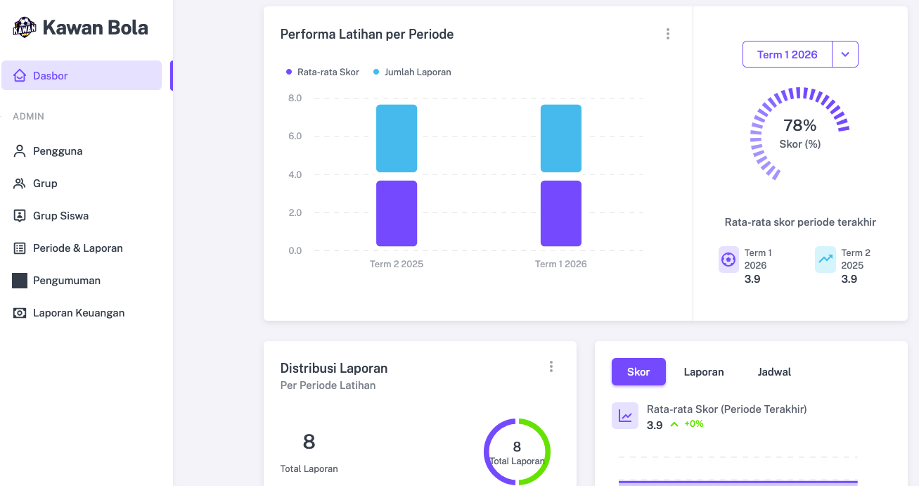This screenshot has width=919, height=486.
Task: Click the Term 1 2026 period button
Action: click(787, 54)
